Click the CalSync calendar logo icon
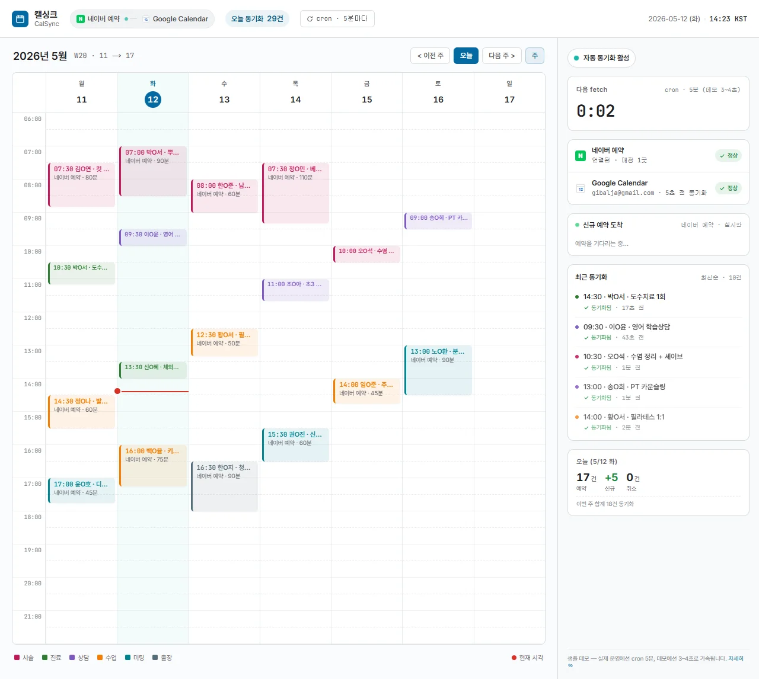 (20, 19)
